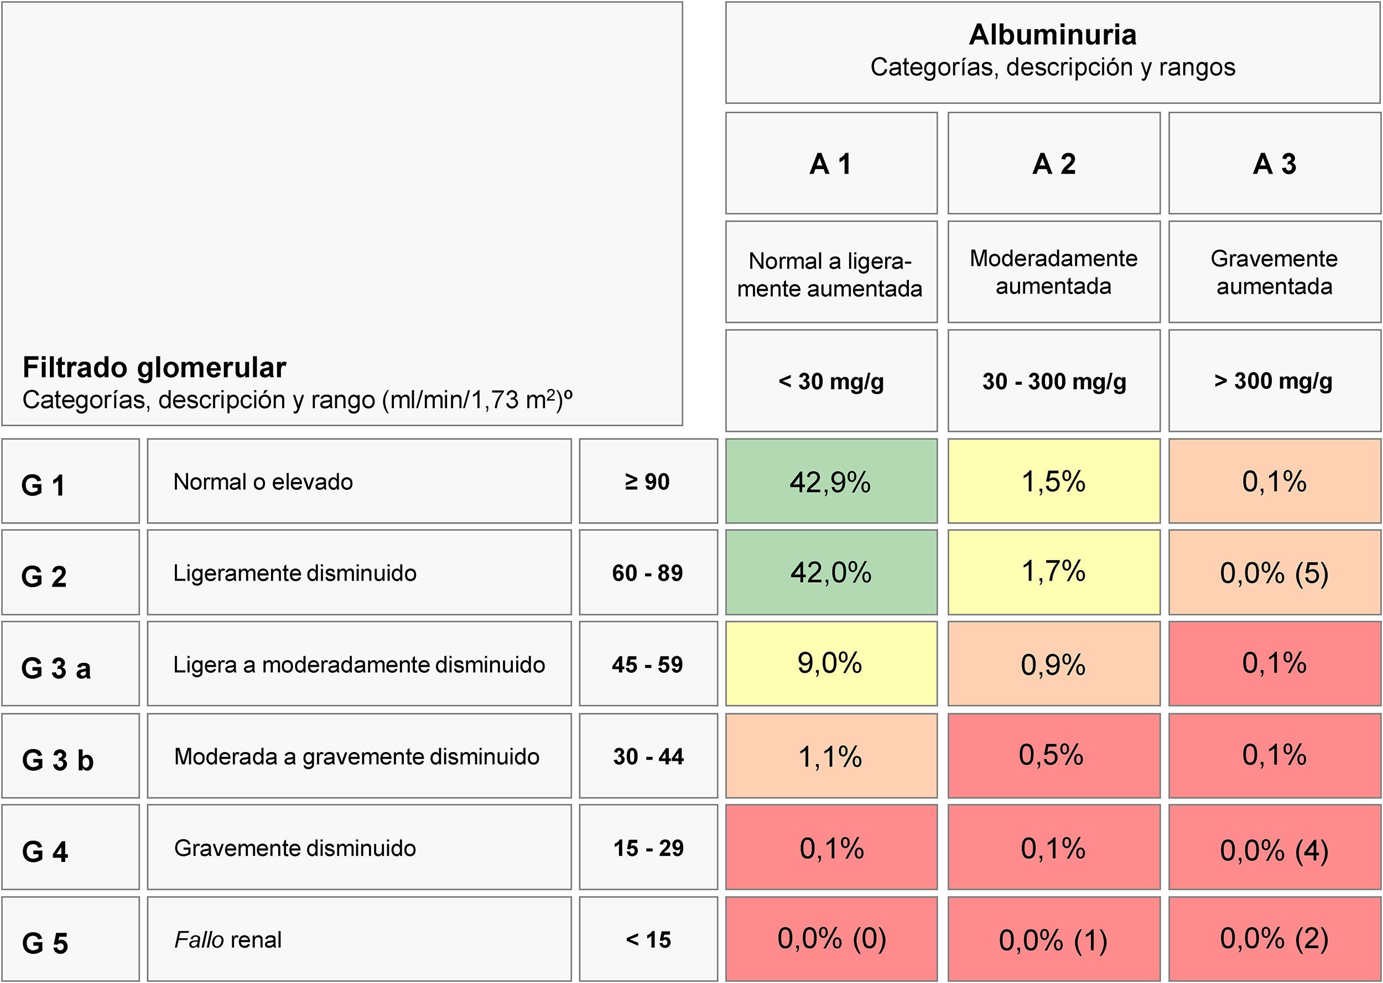Select the G 1 row label
Image resolution: width=1383 pixels, height=983 pixels.
[x=70, y=482]
